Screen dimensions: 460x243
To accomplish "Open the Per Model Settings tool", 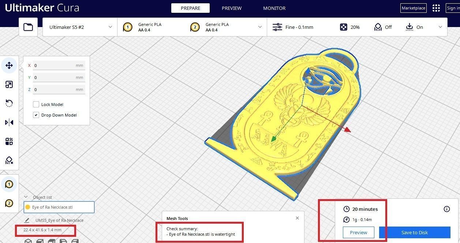I will [9, 141].
